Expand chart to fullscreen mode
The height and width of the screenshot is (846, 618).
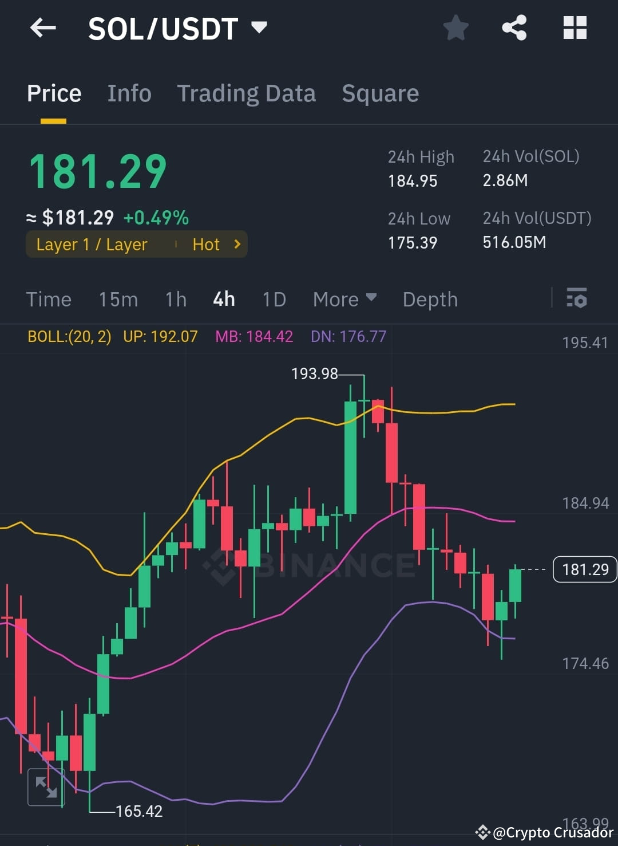click(x=46, y=786)
